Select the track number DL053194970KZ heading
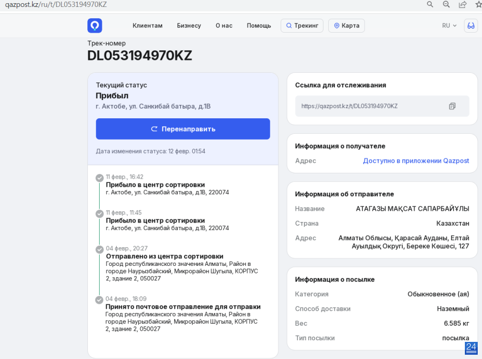Screen dimensions: 482x359 coord(140,56)
